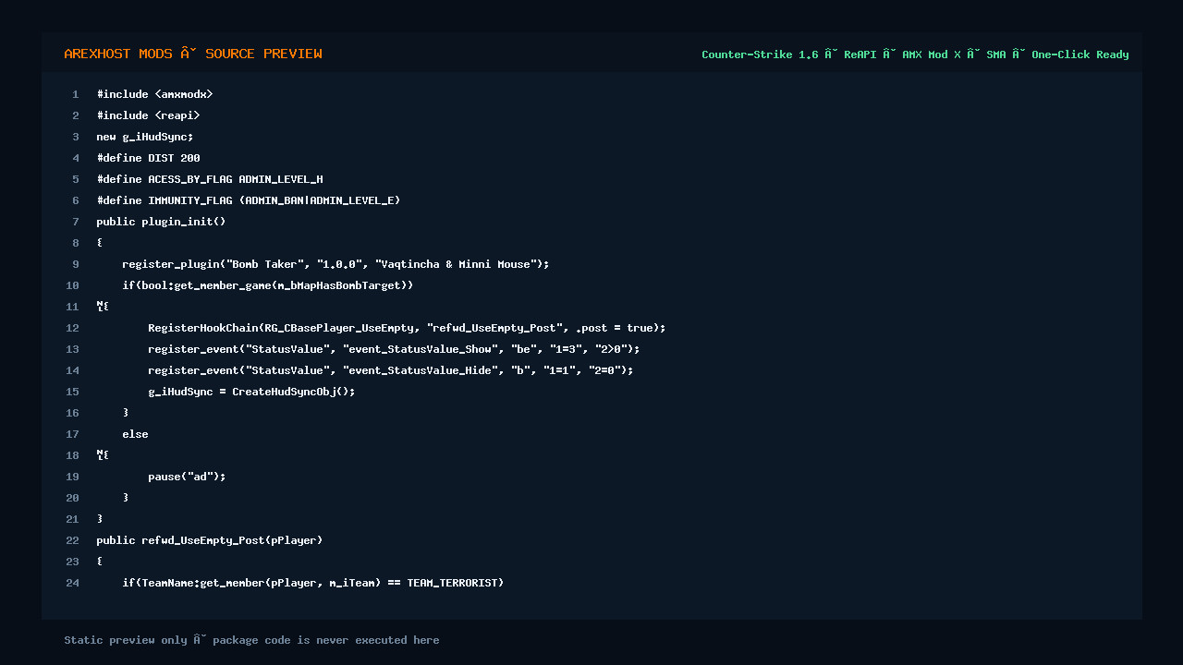
Task: Click the 'else' keyword line
Action: pyautogui.click(x=135, y=434)
